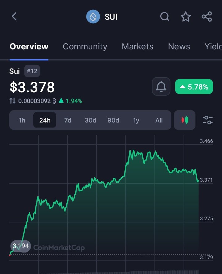
Task: Select the 1y chart range
Action: coord(136,120)
